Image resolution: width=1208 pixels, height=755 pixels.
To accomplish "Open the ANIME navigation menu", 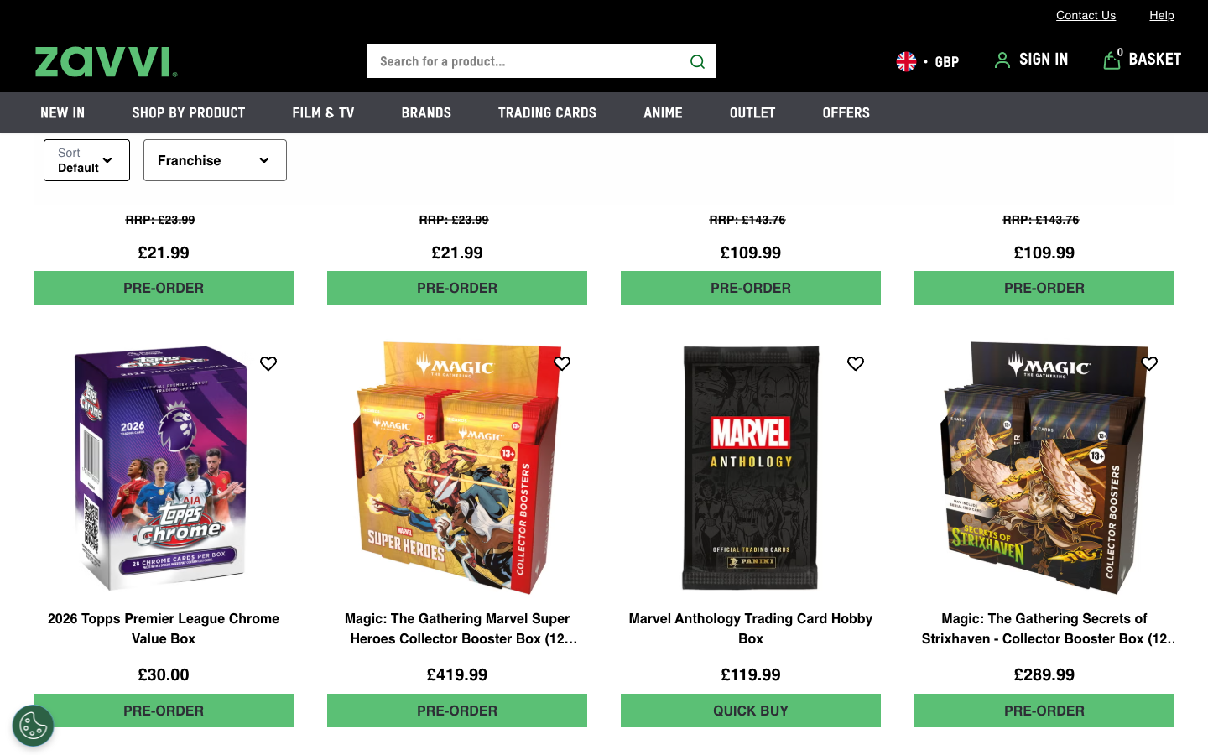I will point(662,112).
